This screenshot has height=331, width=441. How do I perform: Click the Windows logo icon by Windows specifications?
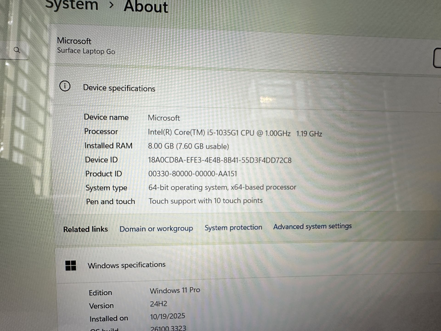click(x=71, y=265)
